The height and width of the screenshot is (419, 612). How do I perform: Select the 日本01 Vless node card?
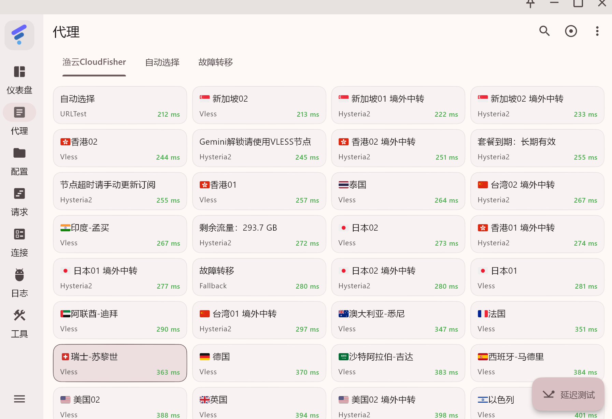(x=537, y=277)
